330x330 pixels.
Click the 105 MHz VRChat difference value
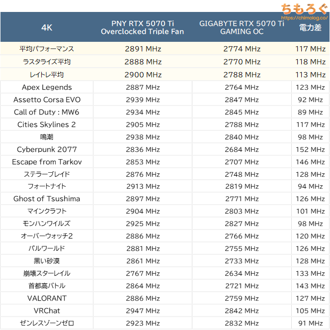pos(310,311)
